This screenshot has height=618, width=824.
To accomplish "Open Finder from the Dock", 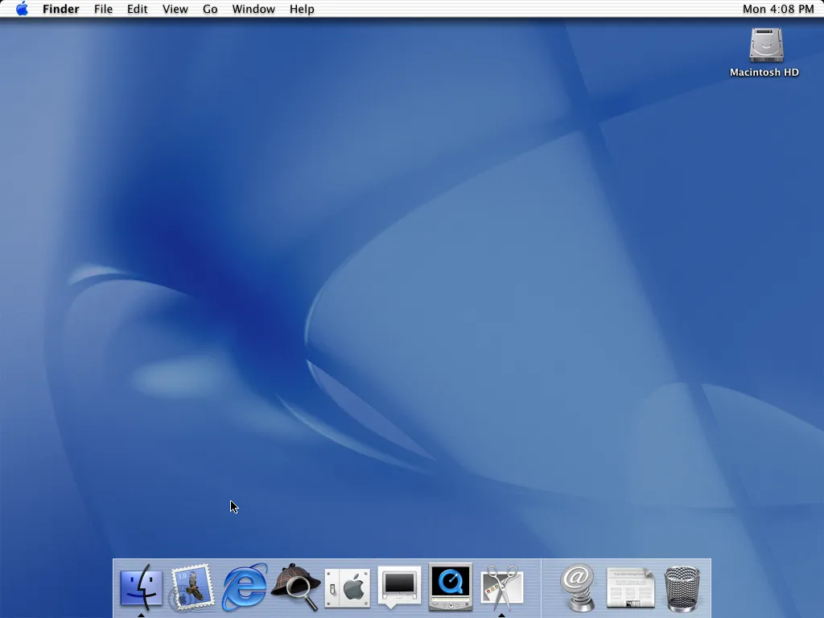I will click(140, 587).
